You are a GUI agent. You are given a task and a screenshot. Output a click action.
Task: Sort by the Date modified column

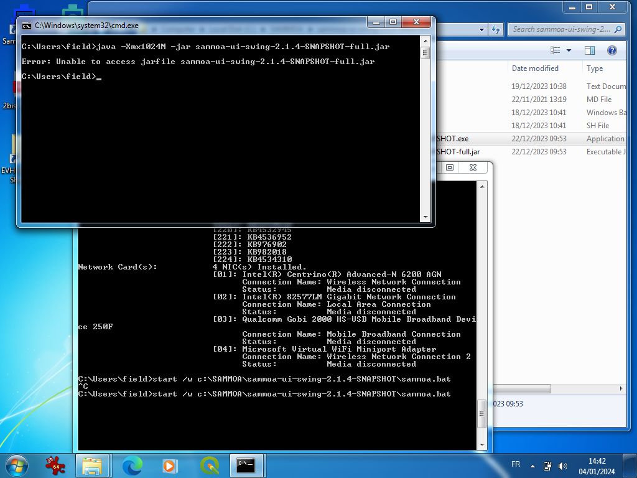point(535,68)
